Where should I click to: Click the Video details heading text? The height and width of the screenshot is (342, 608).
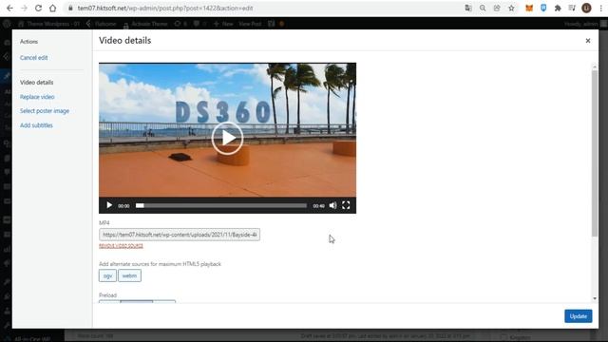coord(124,40)
